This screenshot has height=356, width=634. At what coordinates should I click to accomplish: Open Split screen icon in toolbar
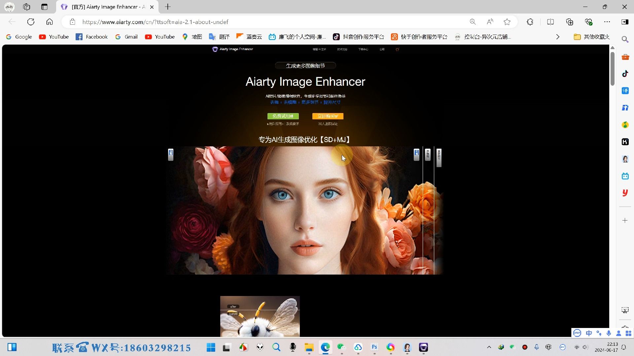coord(550,22)
